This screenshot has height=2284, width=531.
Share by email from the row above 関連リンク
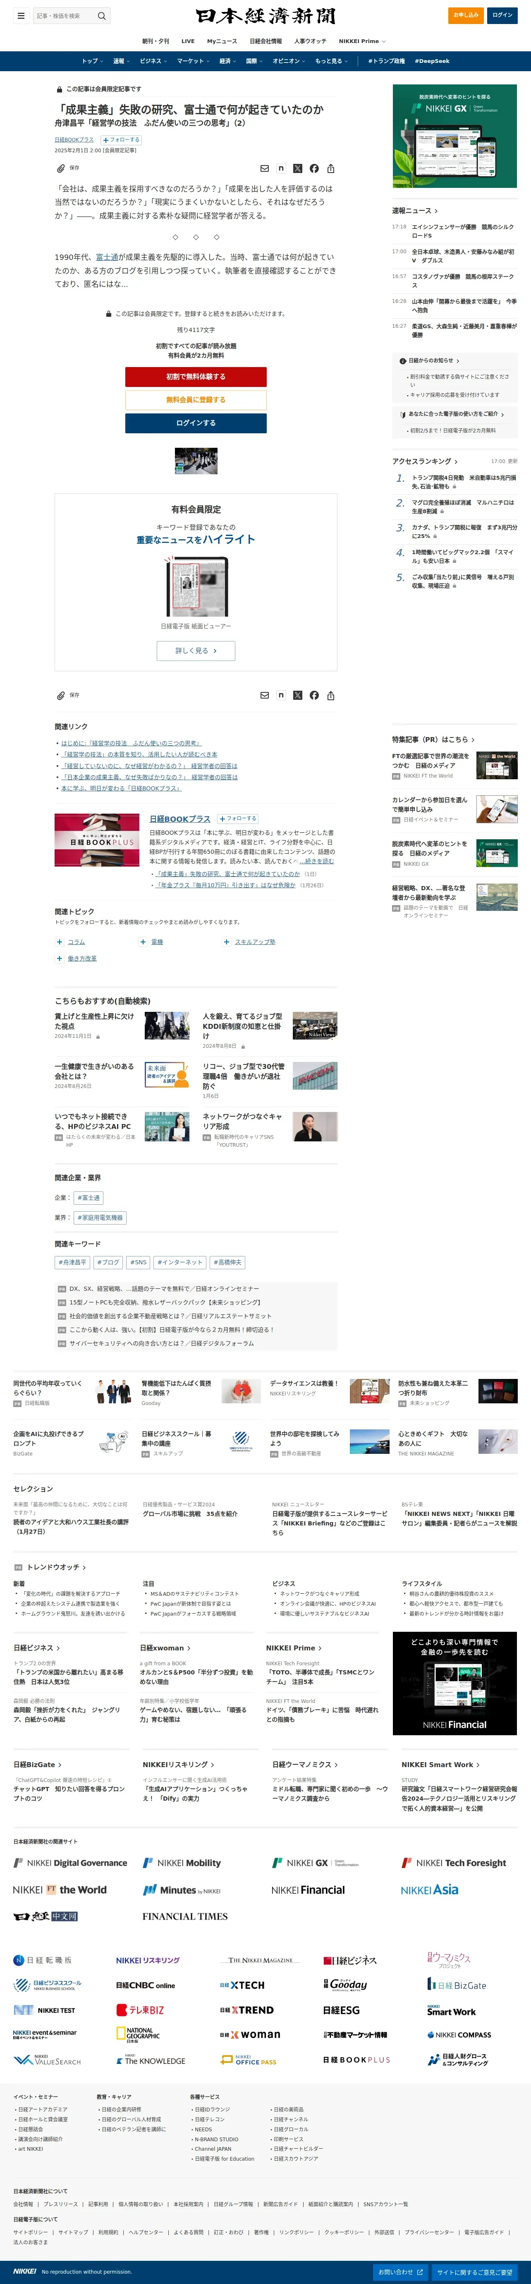(x=264, y=695)
